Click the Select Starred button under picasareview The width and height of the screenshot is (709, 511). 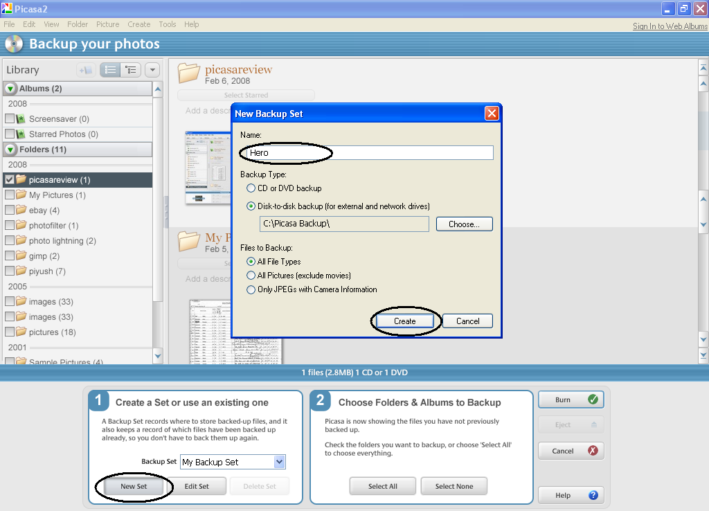pyautogui.click(x=246, y=95)
